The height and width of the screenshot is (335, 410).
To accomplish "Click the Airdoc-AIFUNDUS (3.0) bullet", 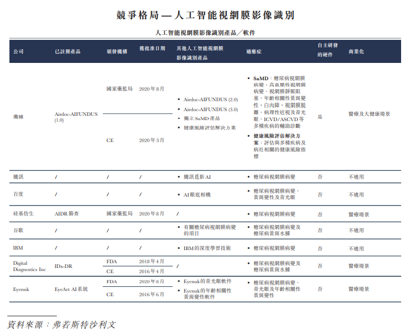I will coord(210,110).
